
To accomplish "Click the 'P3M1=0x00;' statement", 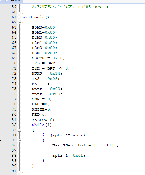I will tap(44, 53).
